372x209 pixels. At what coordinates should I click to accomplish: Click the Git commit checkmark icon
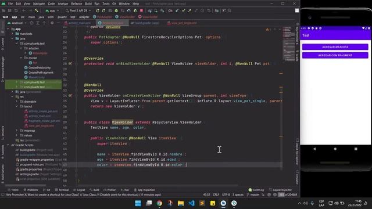184,10
